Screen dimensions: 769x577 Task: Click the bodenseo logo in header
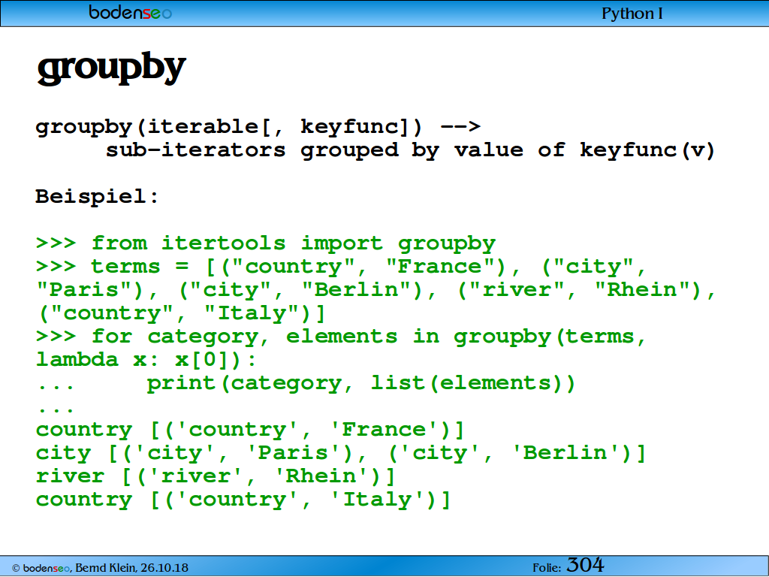tap(131, 12)
